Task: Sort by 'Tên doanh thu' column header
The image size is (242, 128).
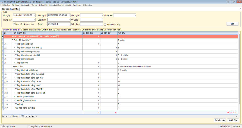Action: [x=47, y=33]
